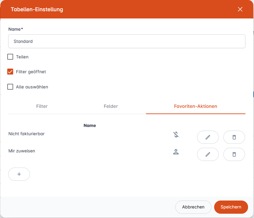Uncheck the Filter geöffnet checkbox
This screenshot has height=218, width=254.
click(x=10, y=72)
